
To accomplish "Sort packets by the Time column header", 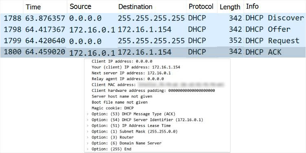I will pos(33,7).
